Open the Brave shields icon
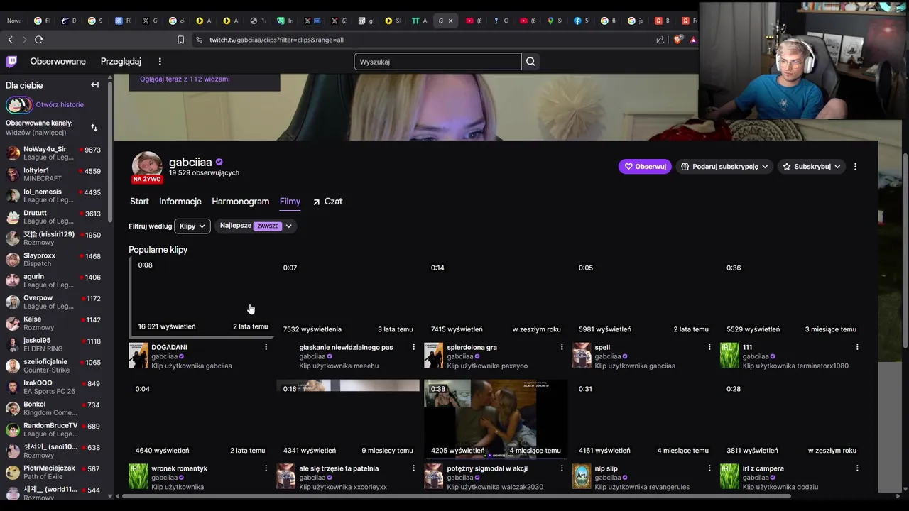The width and height of the screenshot is (909, 511). click(x=677, y=40)
